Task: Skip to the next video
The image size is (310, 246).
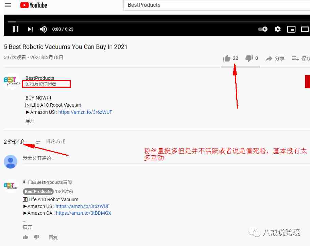Action: click(30, 29)
